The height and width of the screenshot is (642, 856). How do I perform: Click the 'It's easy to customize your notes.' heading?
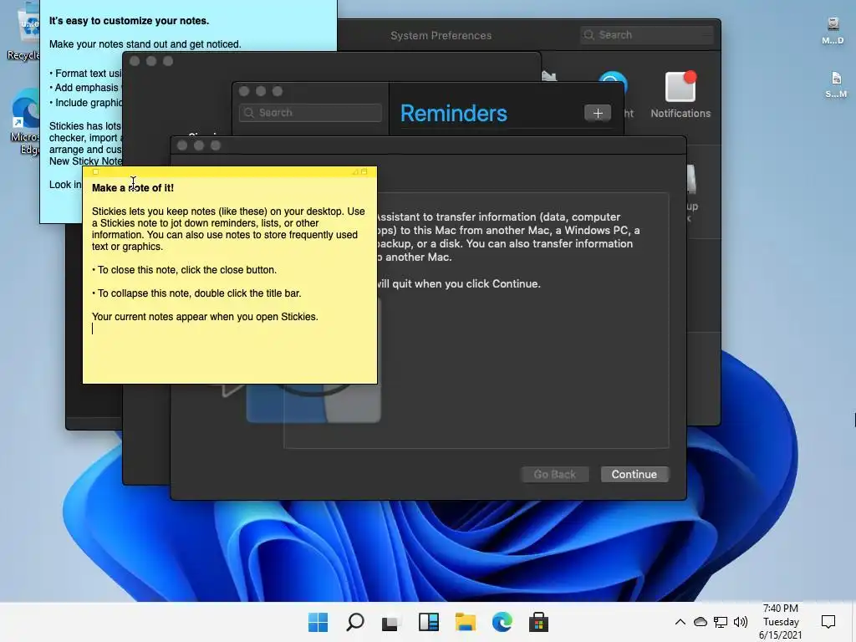(129, 21)
